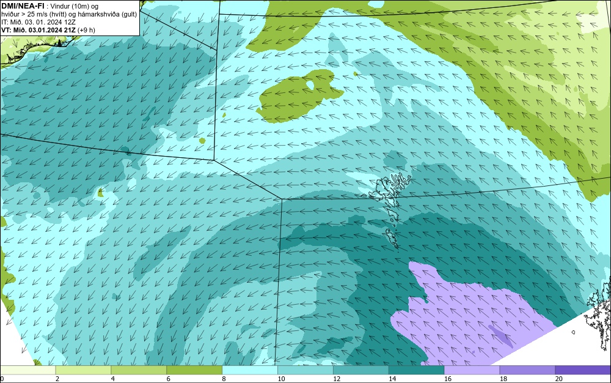
Task: Click the 10–12 m/s legend swatch
Action: [x=305, y=370]
